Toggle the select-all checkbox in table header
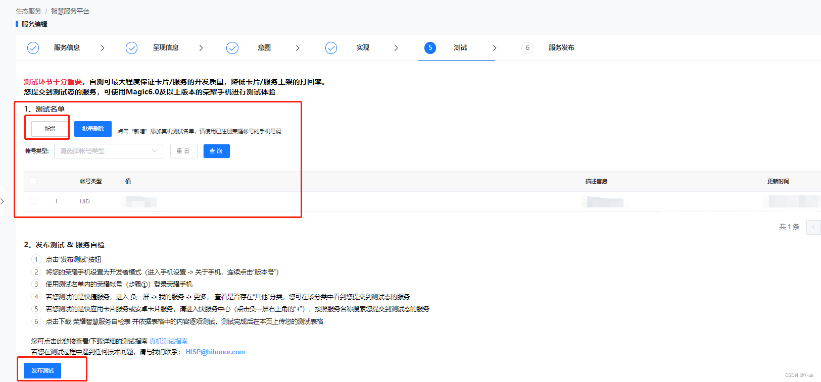The height and width of the screenshot is (382, 821). pos(33,181)
